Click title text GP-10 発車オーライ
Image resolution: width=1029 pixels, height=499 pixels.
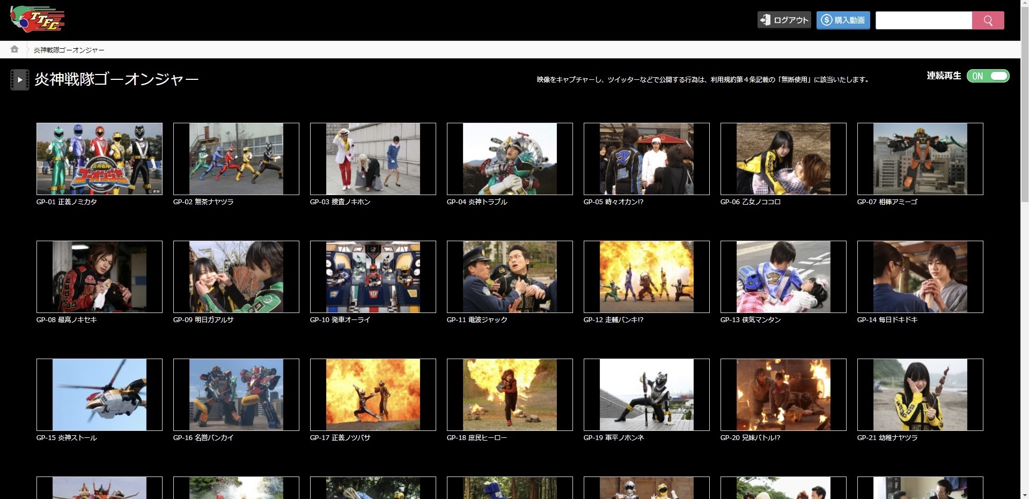tap(340, 320)
